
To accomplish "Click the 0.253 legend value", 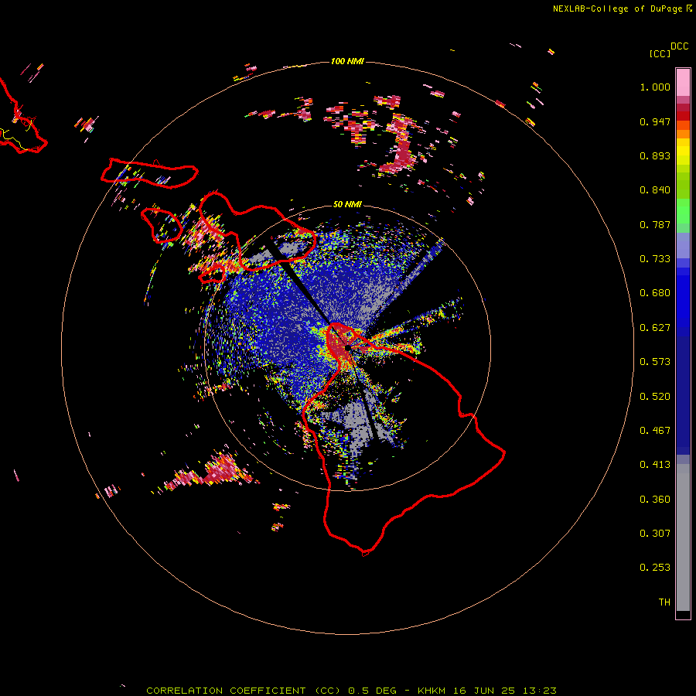I will point(655,568).
